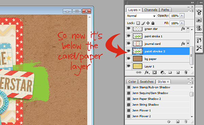Open the Opacity slider arrow
Screen dimensions: 204x125
coord(182,16)
